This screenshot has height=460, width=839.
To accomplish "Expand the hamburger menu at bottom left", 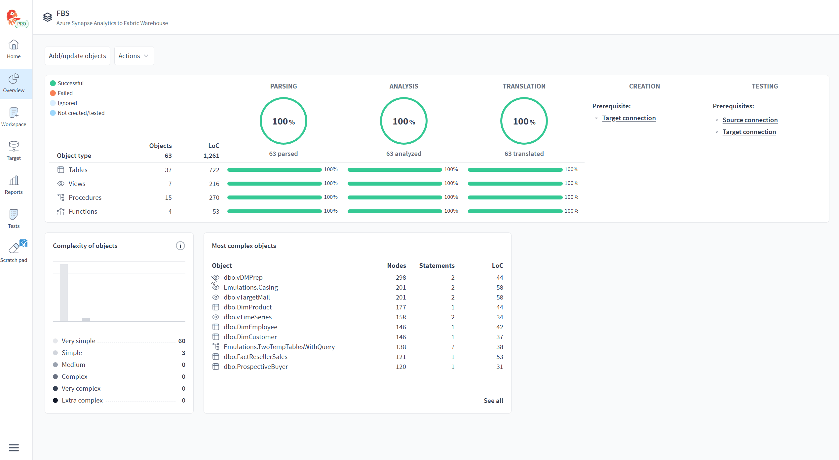I will [x=14, y=447].
